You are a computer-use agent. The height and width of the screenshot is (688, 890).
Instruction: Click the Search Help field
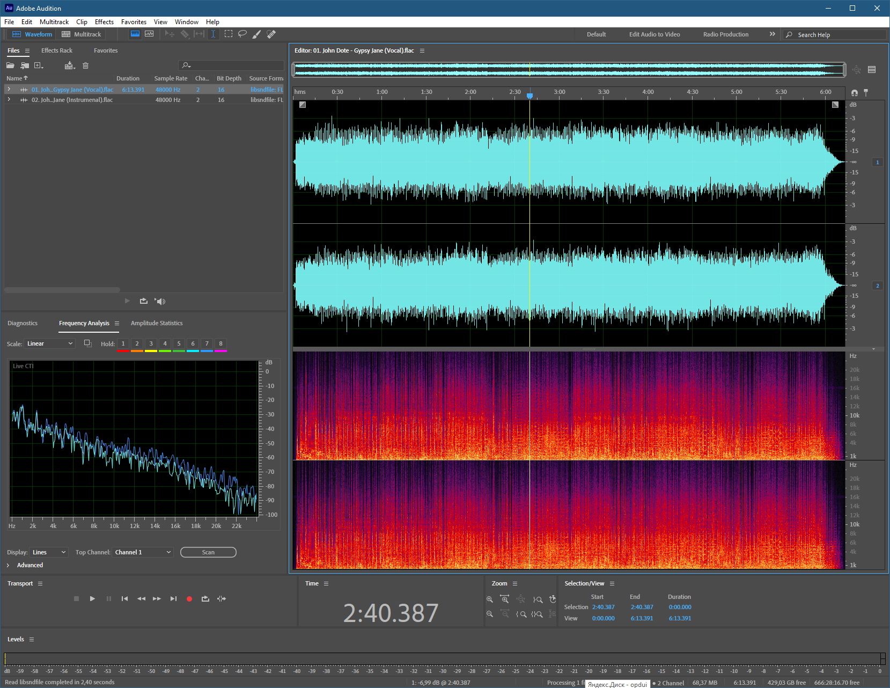coord(834,34)
